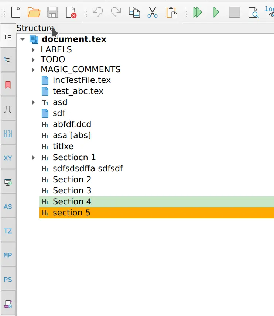Open the View PDF magnifier icon

tap(253, 13)
